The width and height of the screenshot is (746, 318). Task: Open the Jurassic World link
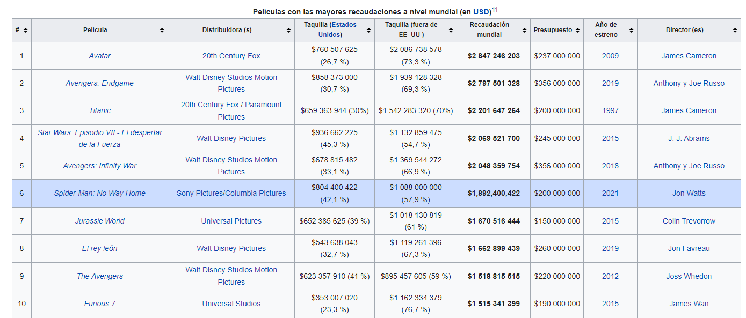(100, 221)
